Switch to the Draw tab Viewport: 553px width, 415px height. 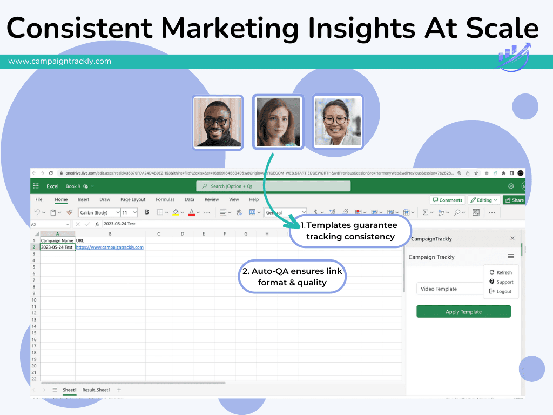[105, 199]
